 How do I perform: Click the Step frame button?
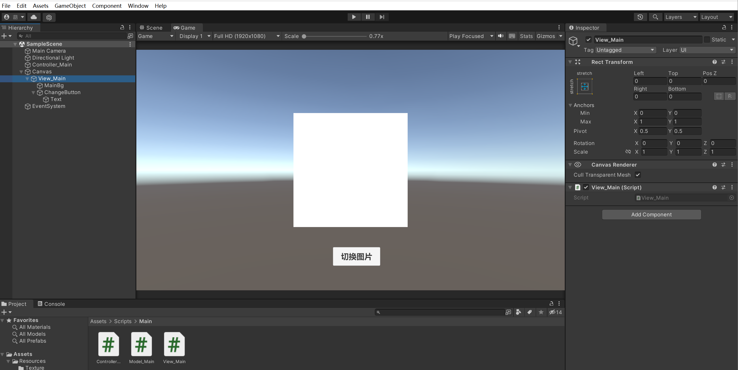(382, 17)
